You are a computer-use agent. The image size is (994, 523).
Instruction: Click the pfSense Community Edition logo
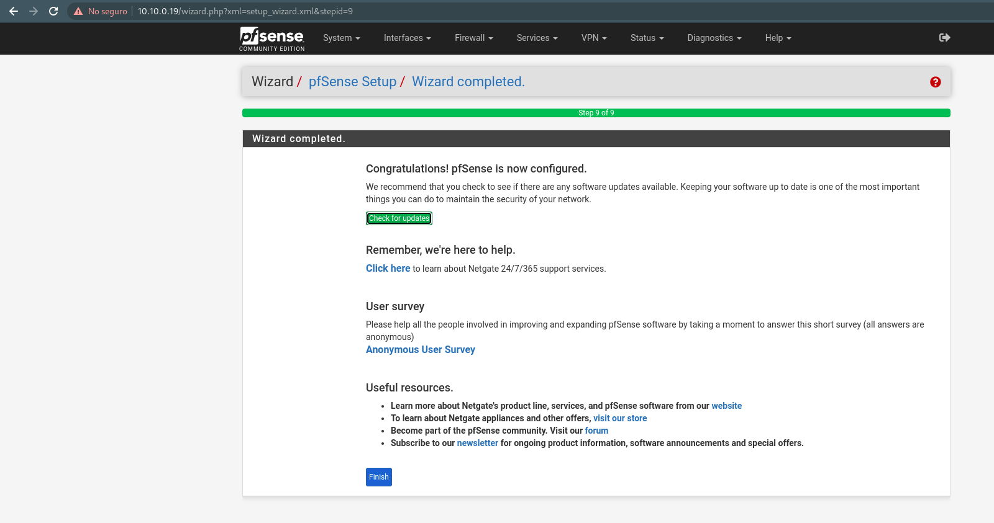(272, 38)
